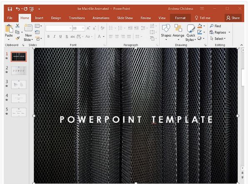The width and height of the screenshot is (250, 184).
Task: Justify the text
Action: (x=129, y=37)
